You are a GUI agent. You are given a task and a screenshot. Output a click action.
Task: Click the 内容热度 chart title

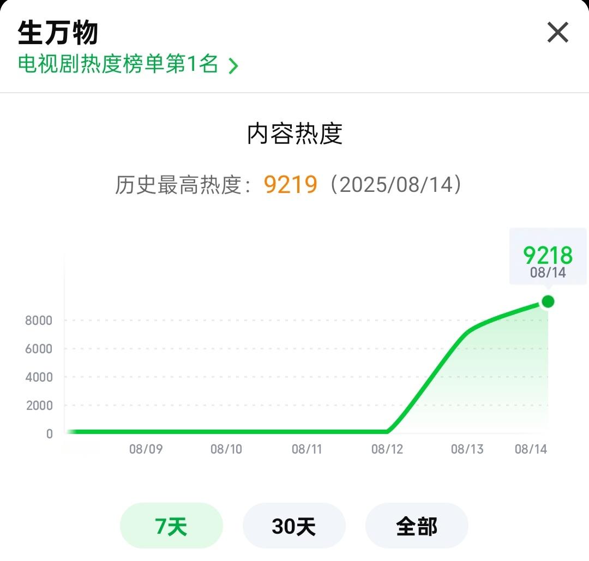294,134
